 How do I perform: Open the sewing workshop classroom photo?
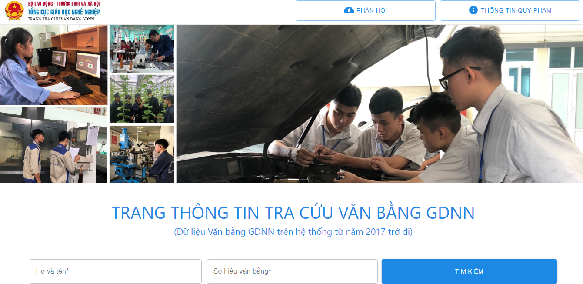point(142,48)
